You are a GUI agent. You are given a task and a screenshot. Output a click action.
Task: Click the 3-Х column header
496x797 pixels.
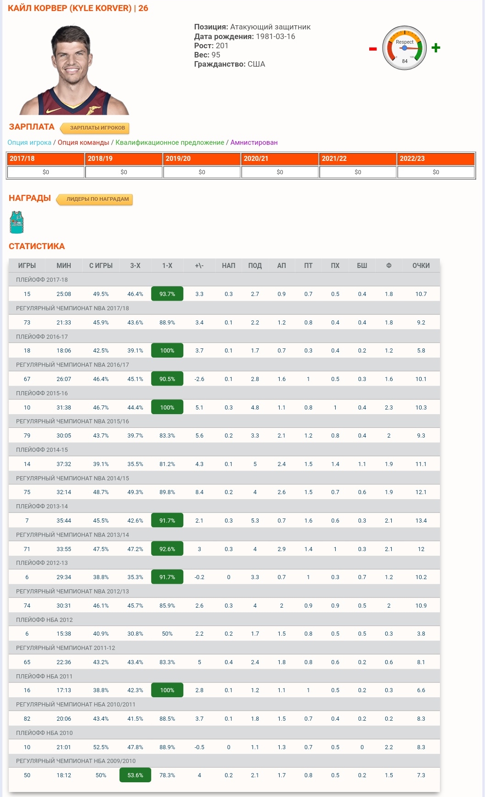point(135,266)
